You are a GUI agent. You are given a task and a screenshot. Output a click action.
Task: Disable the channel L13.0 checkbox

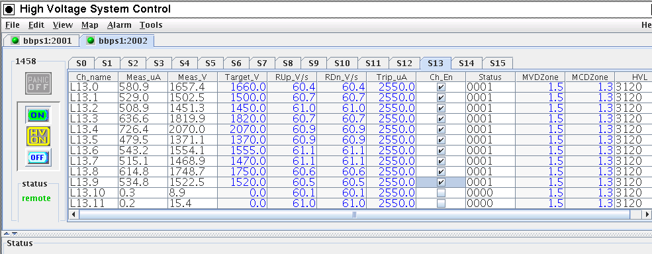(x=441, y=87)
